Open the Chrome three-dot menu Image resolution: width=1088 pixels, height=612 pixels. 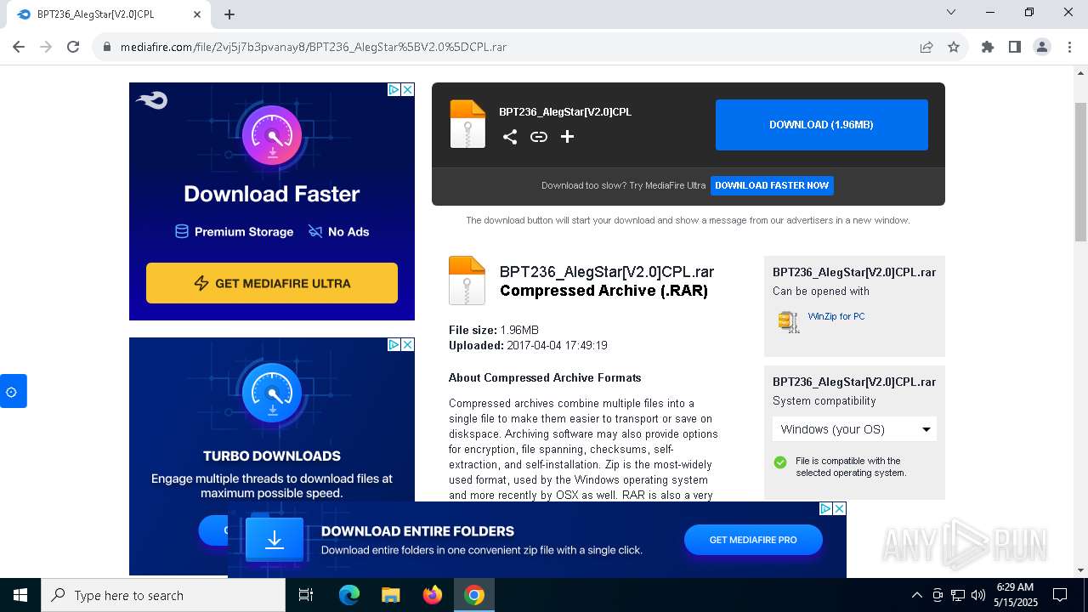click(x=1069, y=47)
